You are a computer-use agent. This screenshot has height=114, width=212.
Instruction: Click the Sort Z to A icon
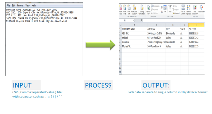pyautogui.click(x=162, y=12)
